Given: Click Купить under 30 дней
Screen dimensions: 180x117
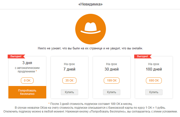Looking at the screenshot, I should 111,92.
